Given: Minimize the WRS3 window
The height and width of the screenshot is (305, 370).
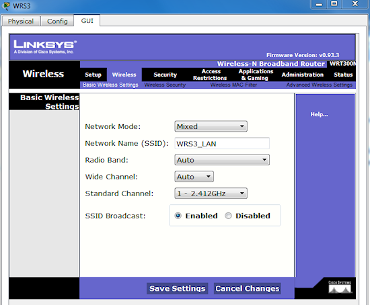Looking at the screenshot, I should [x=319, y=4].
